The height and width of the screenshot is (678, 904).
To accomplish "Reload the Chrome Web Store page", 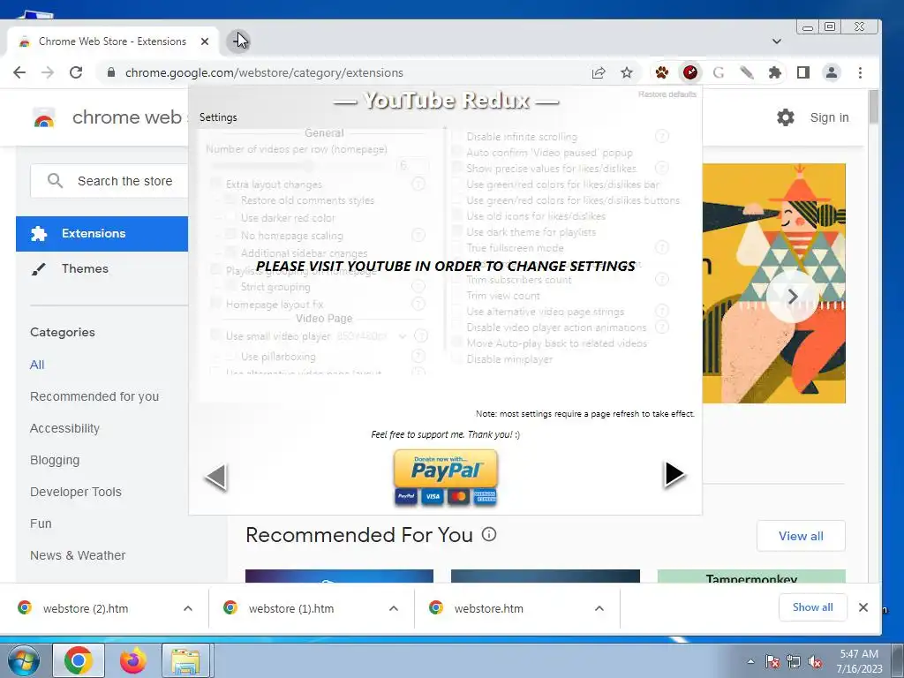I will tap(76, 72).
